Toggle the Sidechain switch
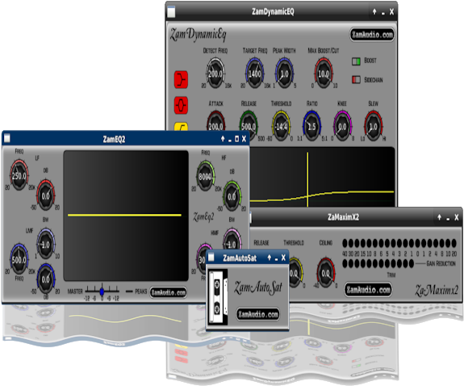Viewport: 464px width, 386px height. click(356, 79)
